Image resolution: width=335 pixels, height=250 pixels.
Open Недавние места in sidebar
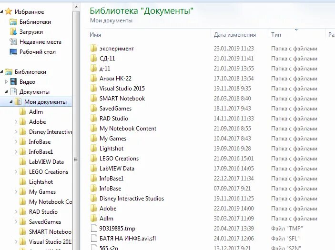tap(41, 42)
